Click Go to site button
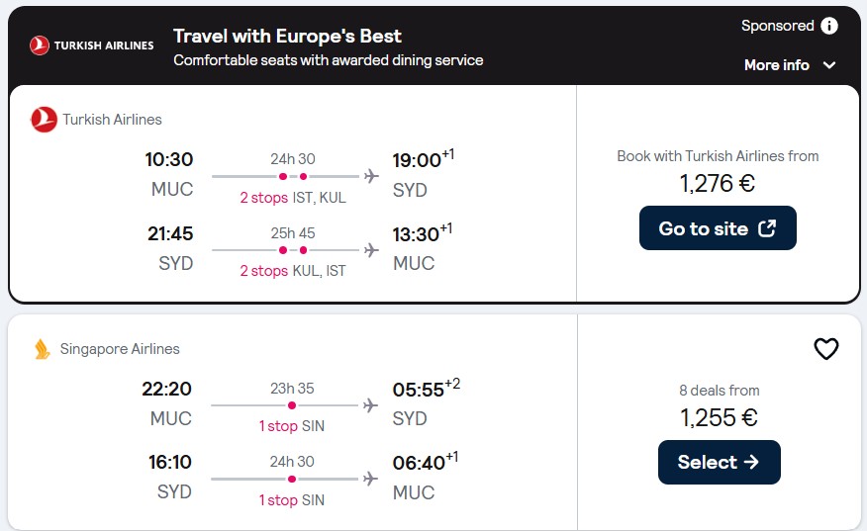 click(x=718, y=227)
